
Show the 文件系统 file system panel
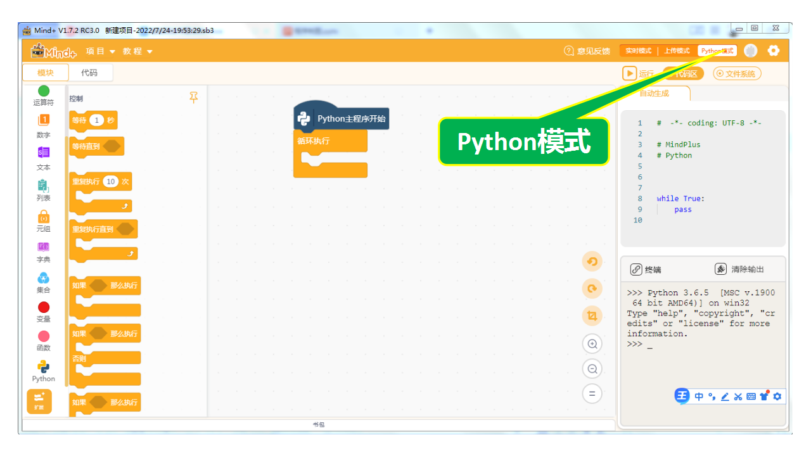(x=737, y=73)
